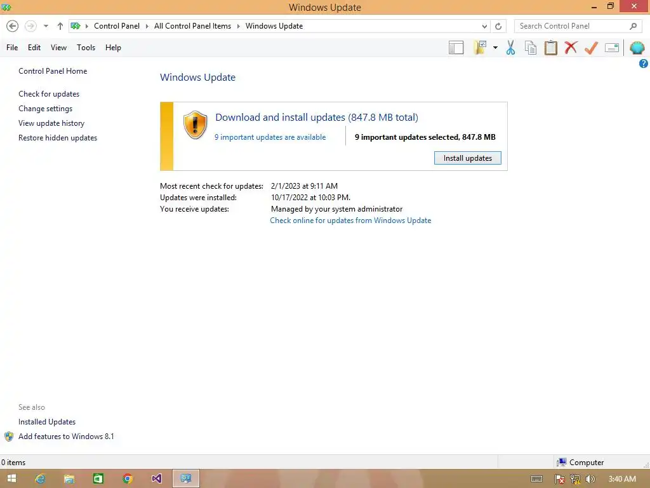Image resolution: width=650 pixels, height=488 pixels.
Task: Click the orange checkmark toolbar icon
Action: [591, 48]
